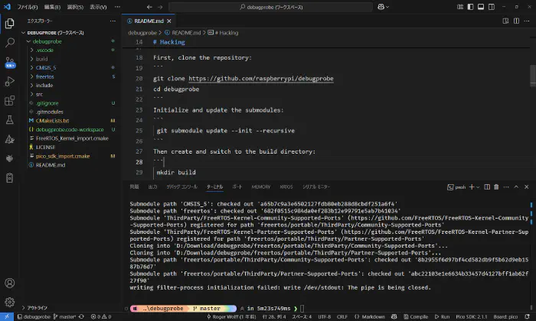The height and width of the screenshot is (321, 536).
Task: Open the menu bar overflow ellipsis
Action: point(117,7)
